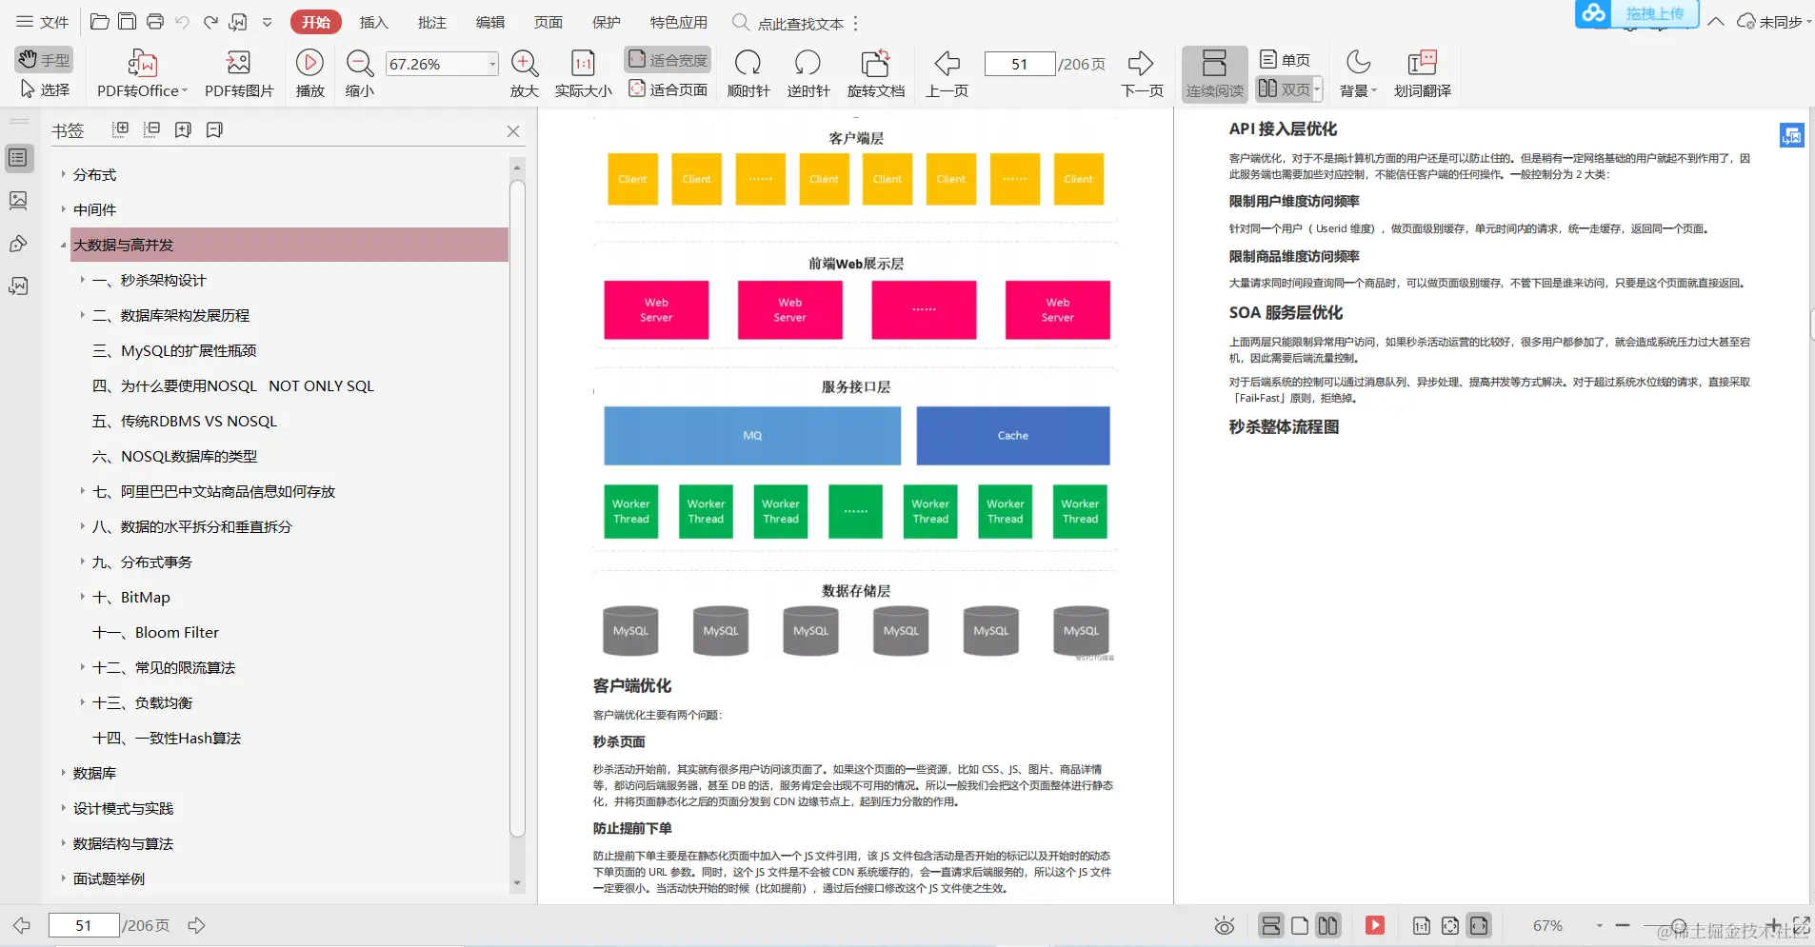Viewport: 1815px width, 947px height.
Task: Switch to the 批注 ribbon tab
Action: (430, 22)
